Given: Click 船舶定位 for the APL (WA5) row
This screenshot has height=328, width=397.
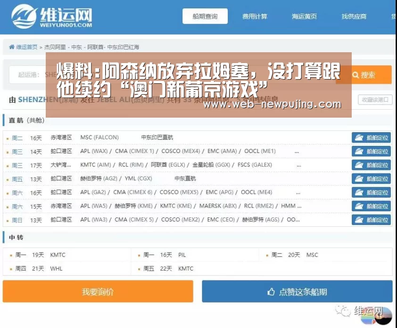Looking at the screenshot, I should pyautogui.click(x=371, y=206).
